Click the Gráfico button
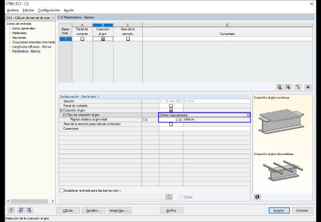Screen dimensions: 321x222 [x=171, y=210]
